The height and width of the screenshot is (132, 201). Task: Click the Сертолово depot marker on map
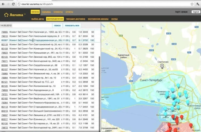point(162,66)
